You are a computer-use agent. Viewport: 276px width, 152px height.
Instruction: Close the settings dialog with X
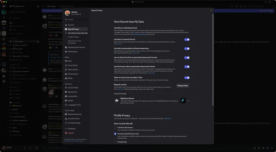point(211,10)
